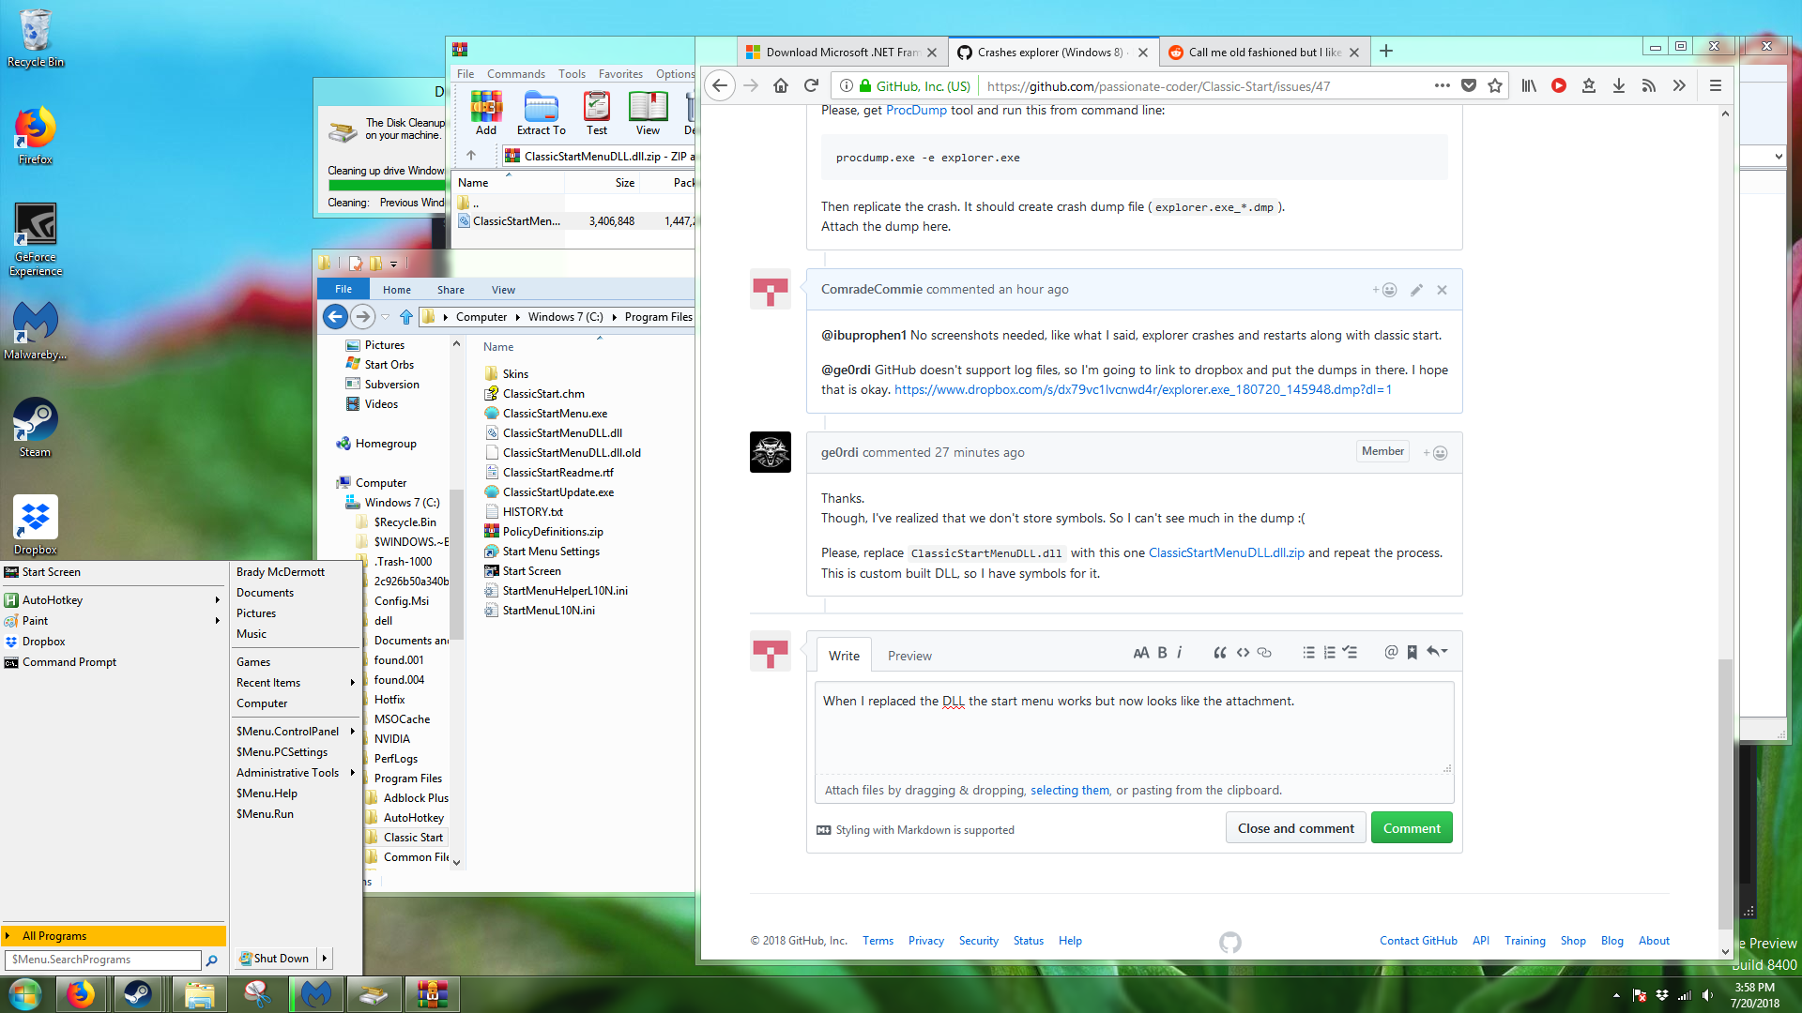Image resolution: width=1802 pixels, height=1013 pixels.
Task: Click Extract To in the WinRAR toolbar
Action: [541, 113]
